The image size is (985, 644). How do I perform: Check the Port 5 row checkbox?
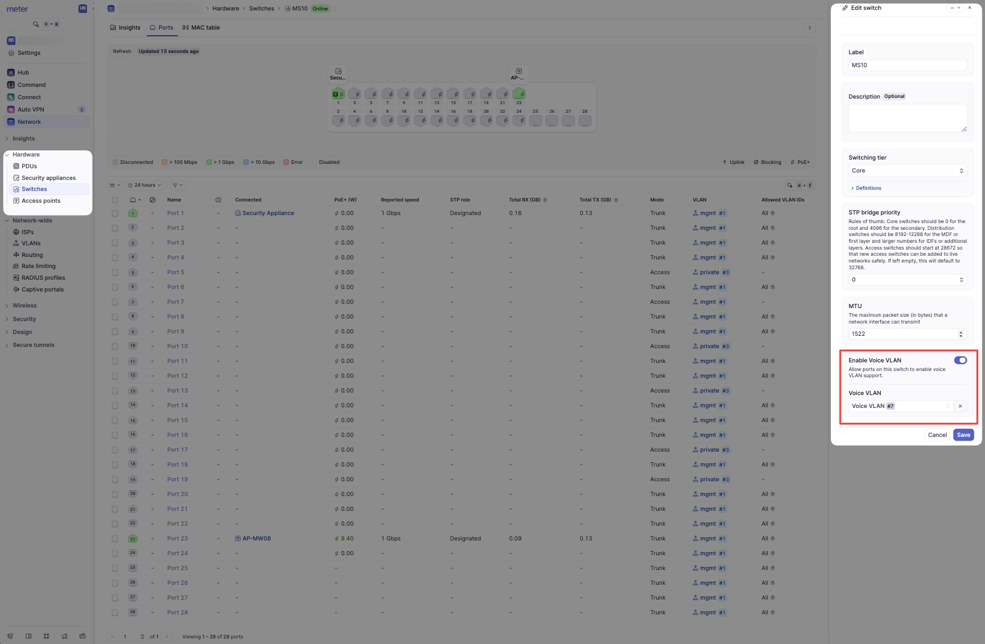[x=115, y=272]
